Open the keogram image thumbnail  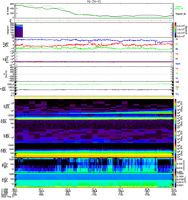point(19,31)
